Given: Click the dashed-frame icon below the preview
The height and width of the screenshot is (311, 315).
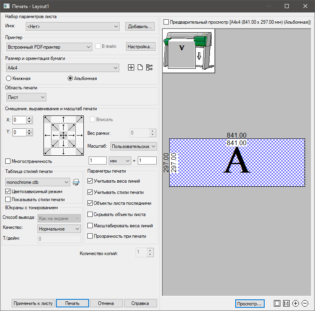Looking at the screenshot, I should coord(277,303).
